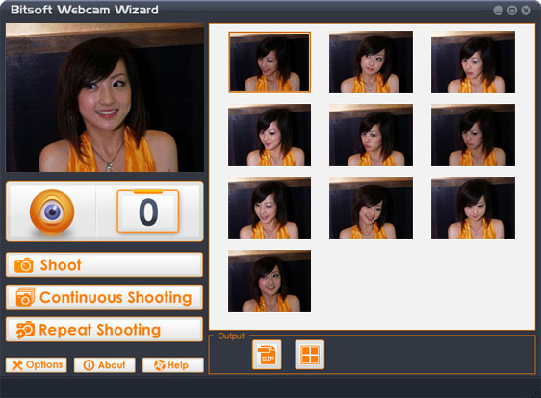Click the orange webcam eye icon

tap(52, 211)
